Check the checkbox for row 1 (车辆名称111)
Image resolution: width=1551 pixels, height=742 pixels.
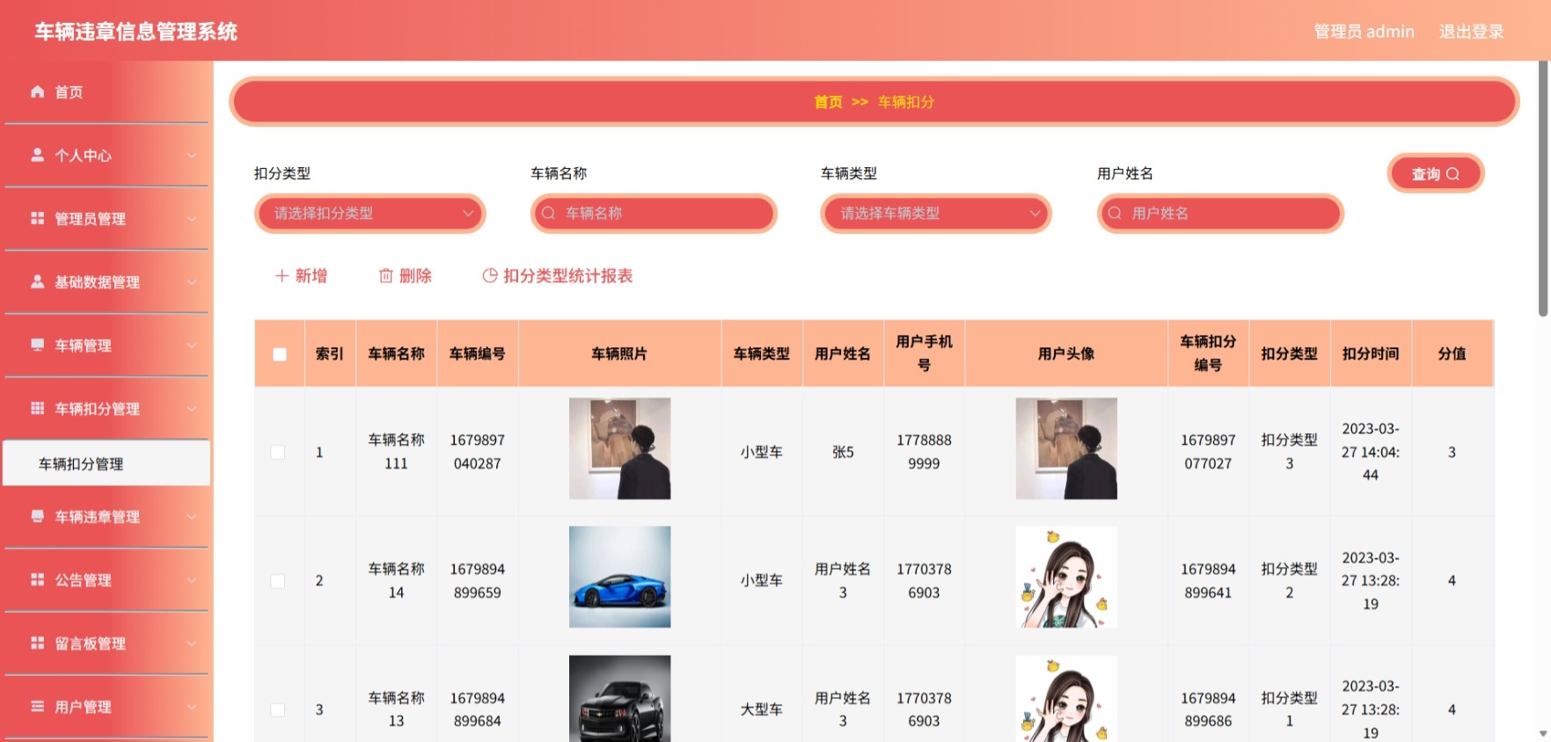278,452
